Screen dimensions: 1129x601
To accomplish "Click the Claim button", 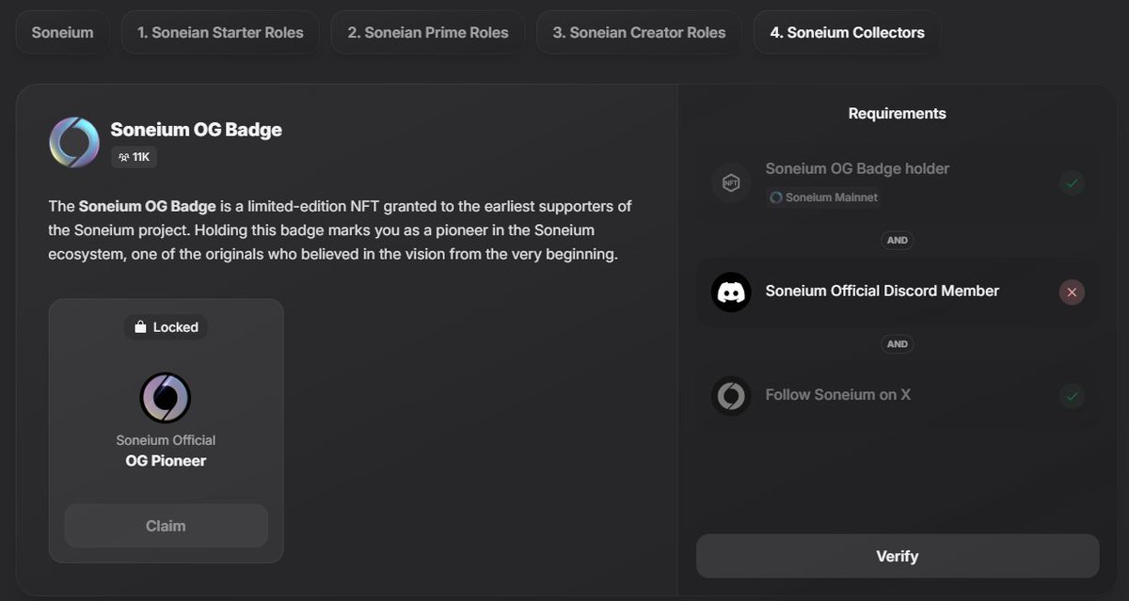I will [x=166, y=525].
